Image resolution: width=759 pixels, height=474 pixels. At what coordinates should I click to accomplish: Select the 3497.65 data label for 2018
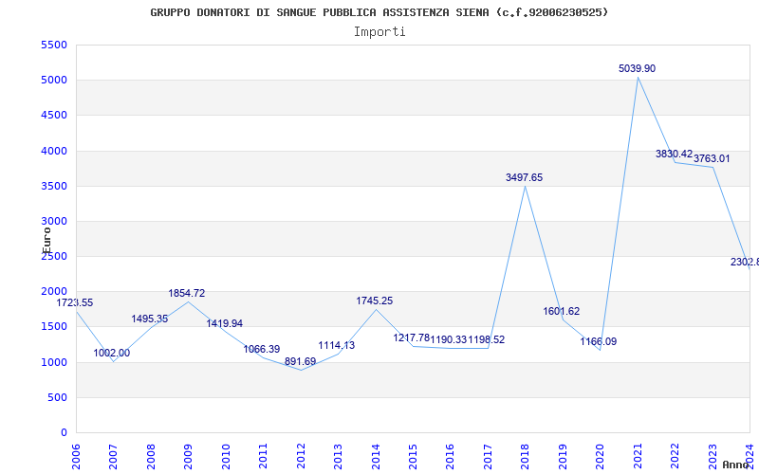524,178
